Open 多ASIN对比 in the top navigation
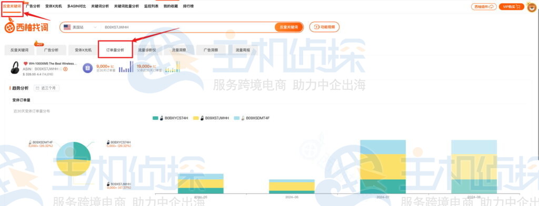Screen dimensions: 539x206 (x=77, y=6)
